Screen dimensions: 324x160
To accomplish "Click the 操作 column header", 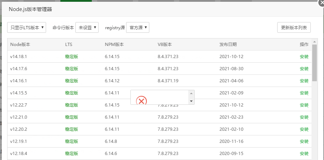I will pos(304,44).
